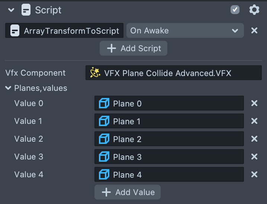This screenshot has width=267, height=204.
Task: Open the On Awake event dropdown
Action: coord(185,30)
